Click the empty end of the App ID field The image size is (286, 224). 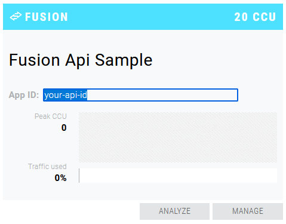tap(162, 95)
